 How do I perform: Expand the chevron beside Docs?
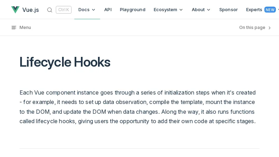93,10
